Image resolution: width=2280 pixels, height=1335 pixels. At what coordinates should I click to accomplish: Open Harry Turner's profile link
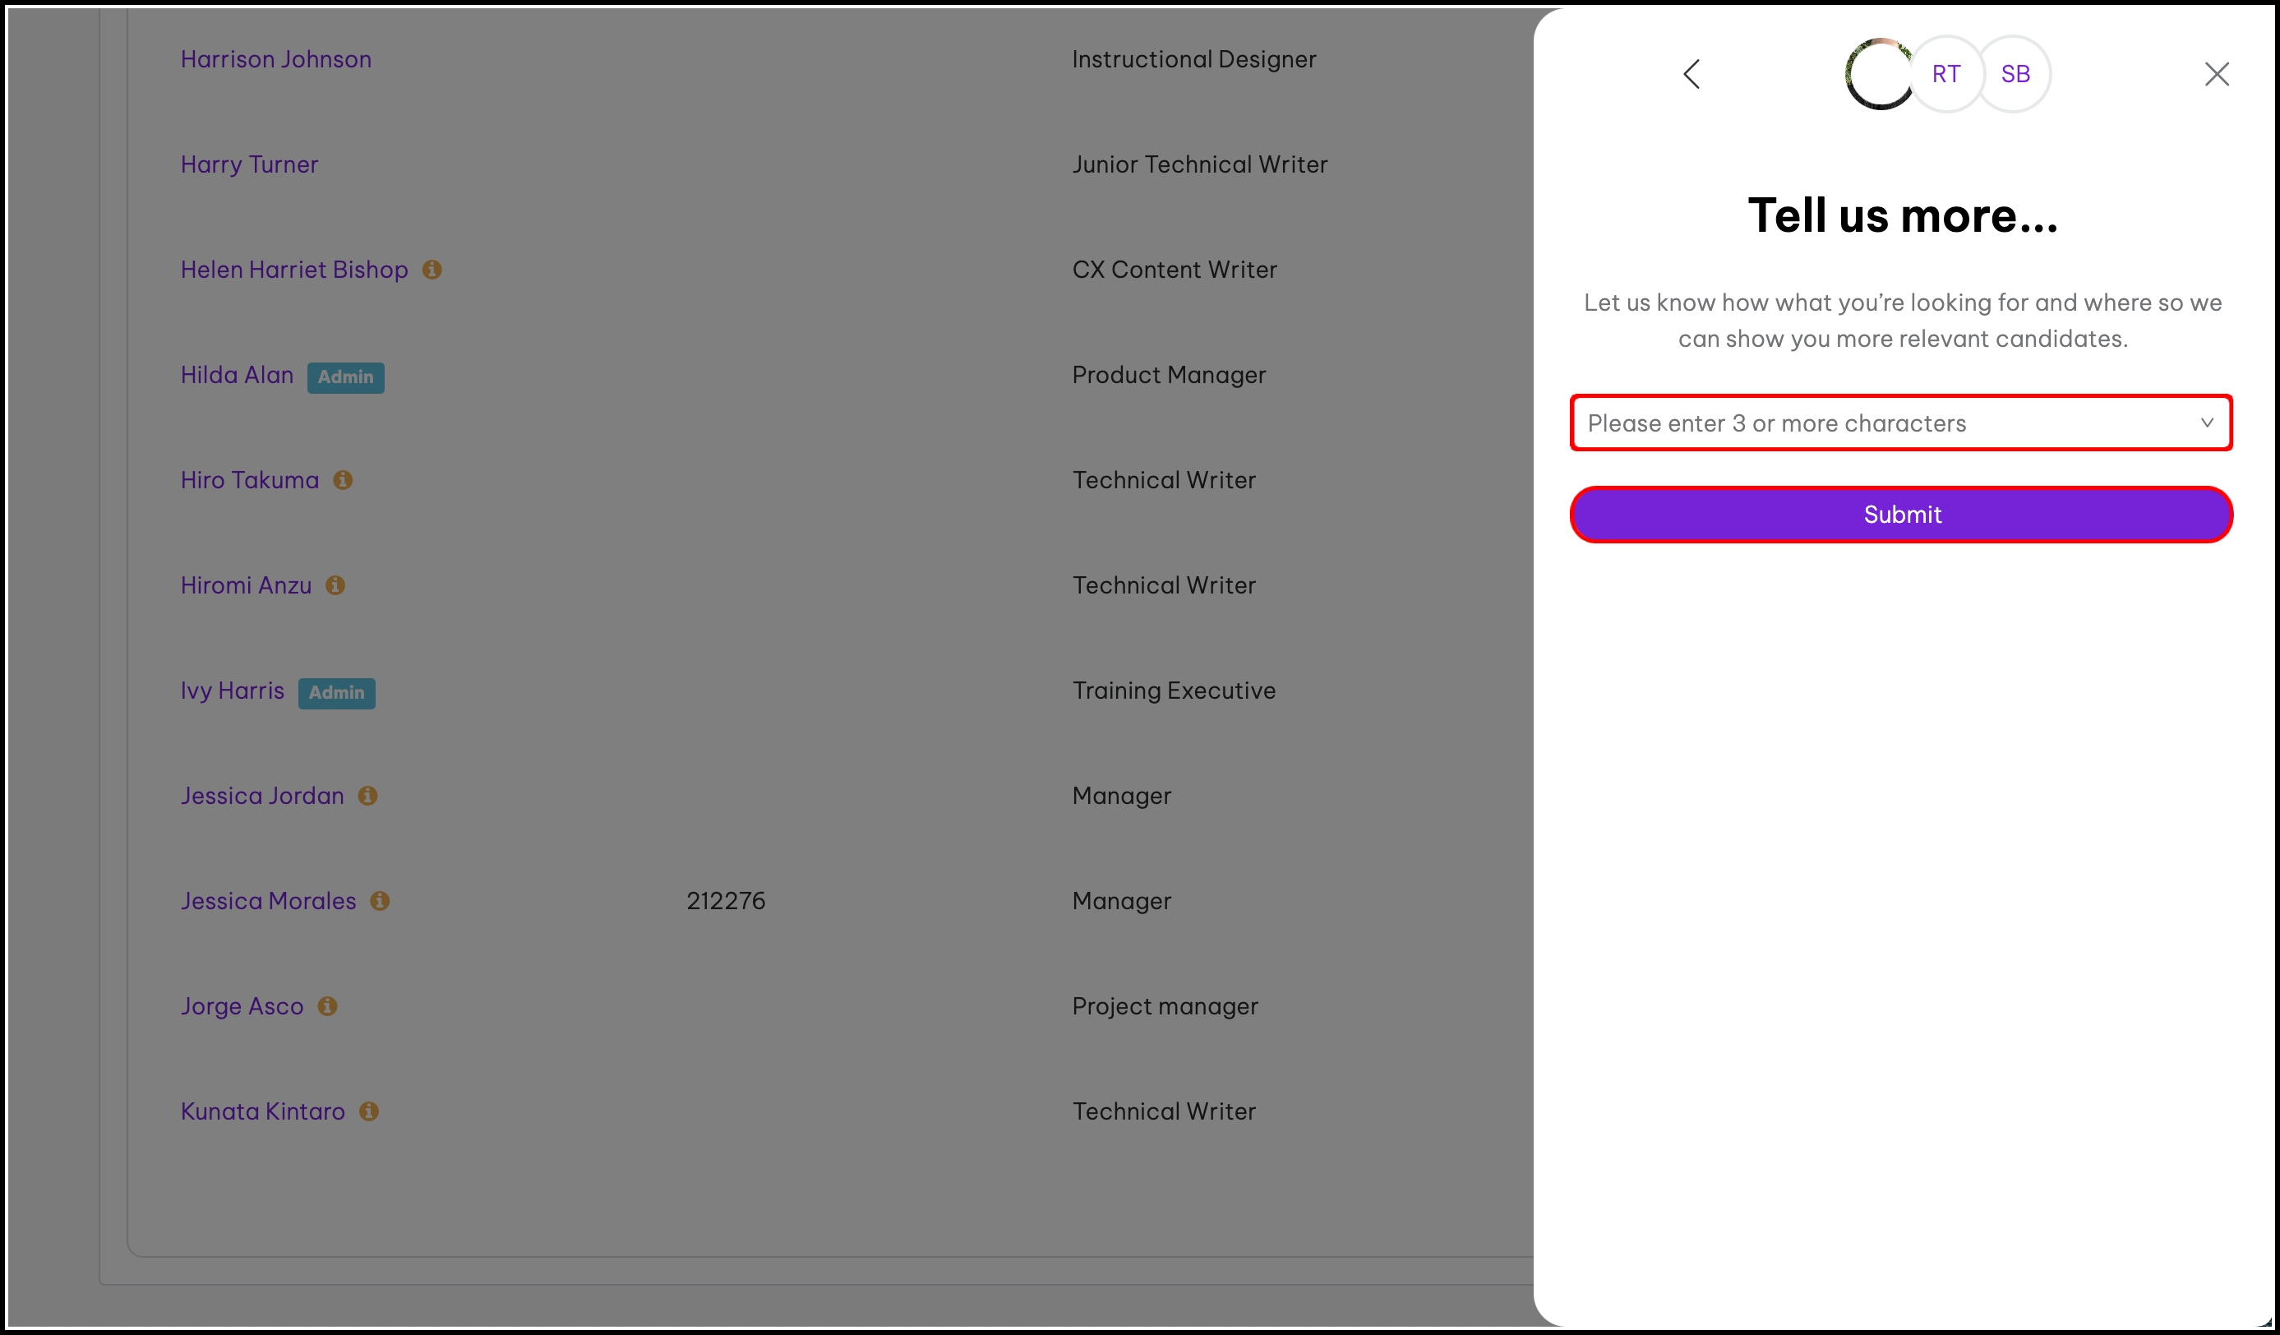[x=250, y=164]
